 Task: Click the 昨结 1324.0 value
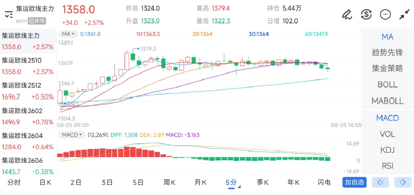[150, 8]
